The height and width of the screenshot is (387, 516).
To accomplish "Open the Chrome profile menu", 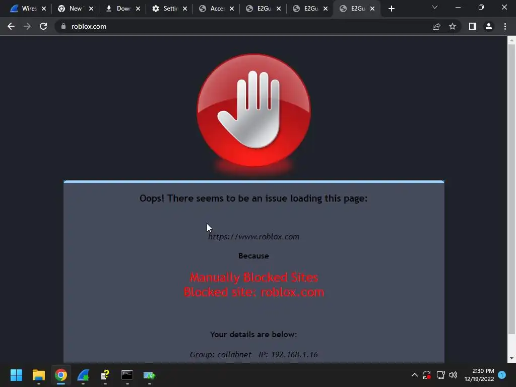I will (489, 26).
